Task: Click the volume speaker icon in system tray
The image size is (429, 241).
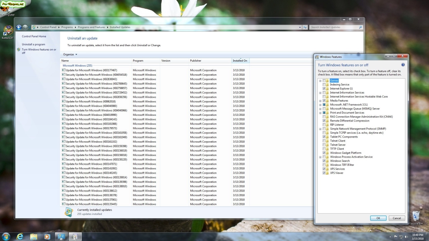Action: tap(407, 237)
